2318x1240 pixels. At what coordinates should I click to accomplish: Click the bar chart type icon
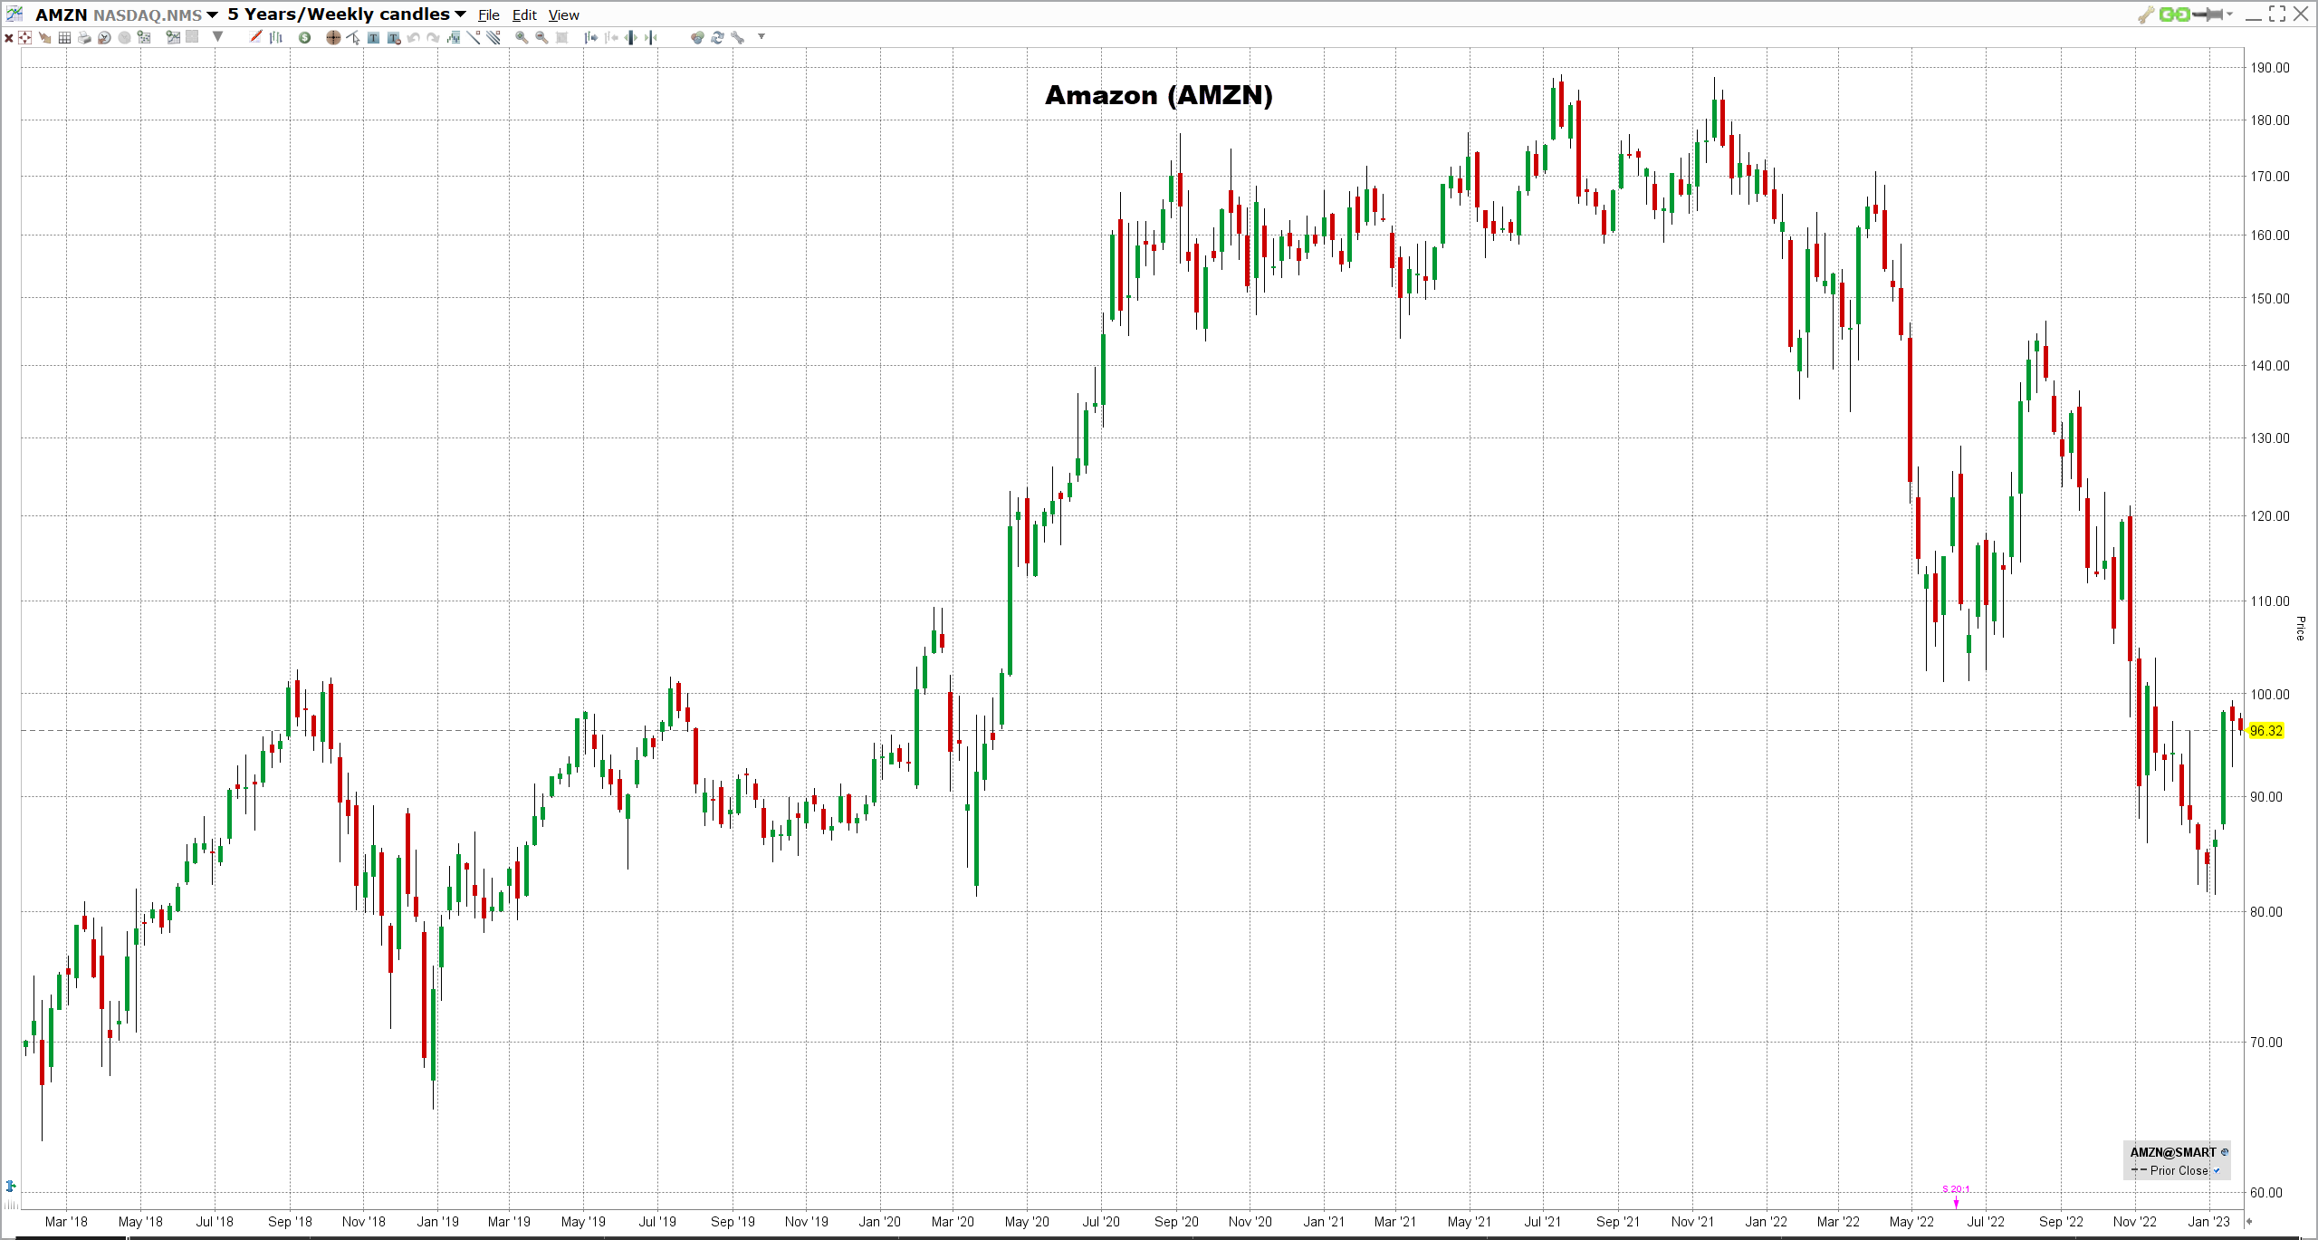coord(276,37)
